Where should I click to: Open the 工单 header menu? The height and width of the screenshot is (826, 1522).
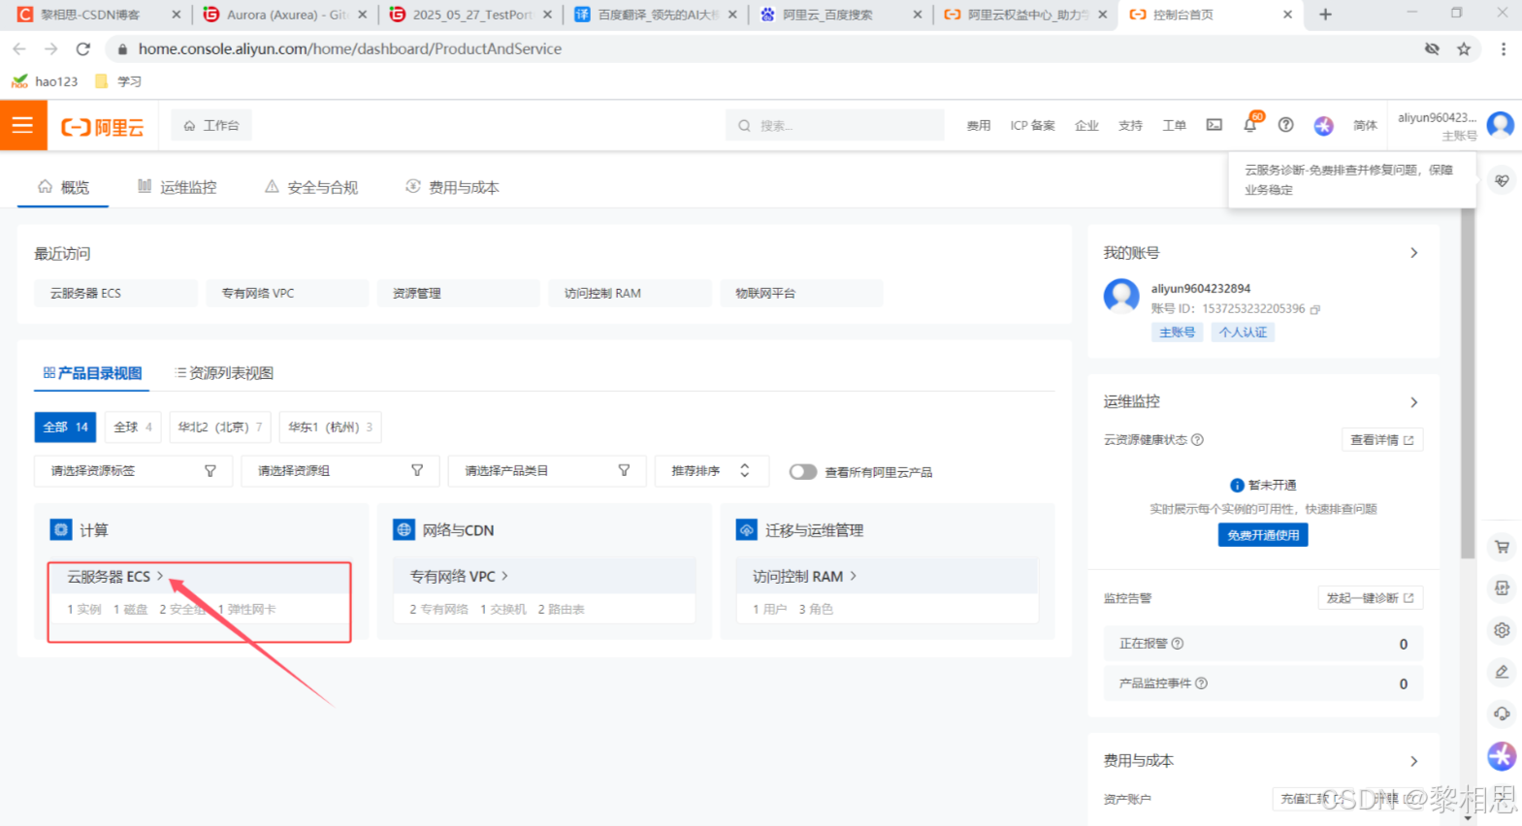(x=1174, y=126)
